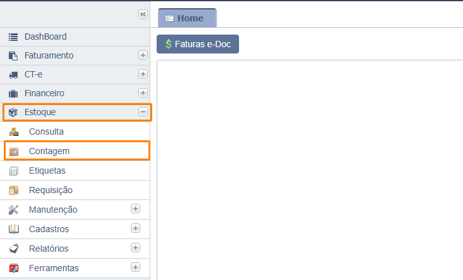Click the Estoque box icon

(13, 112)
